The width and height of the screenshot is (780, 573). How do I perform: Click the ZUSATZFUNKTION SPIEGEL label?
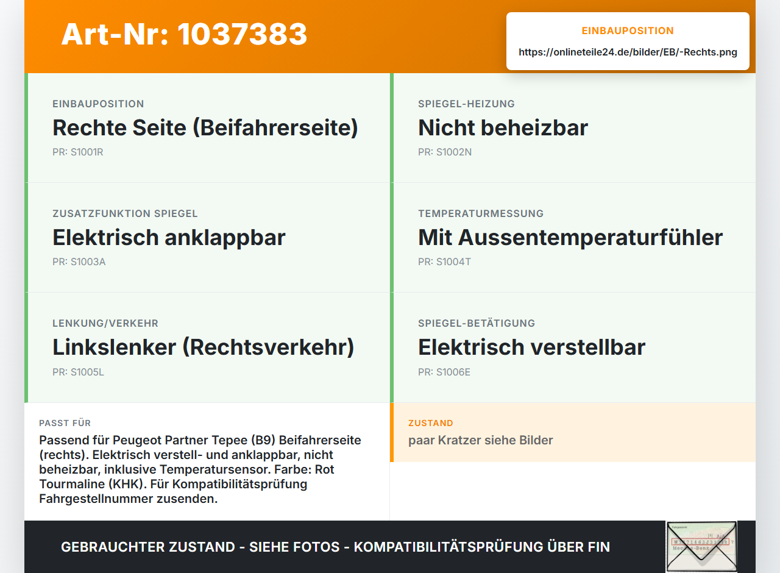click(125, 213)
